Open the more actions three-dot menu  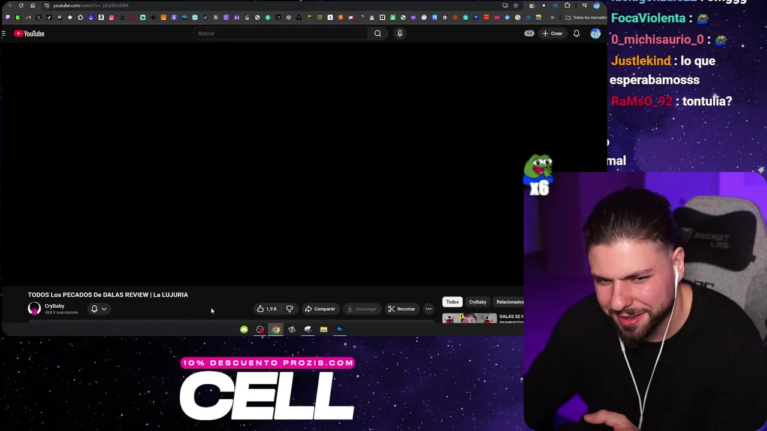point(428,309)
